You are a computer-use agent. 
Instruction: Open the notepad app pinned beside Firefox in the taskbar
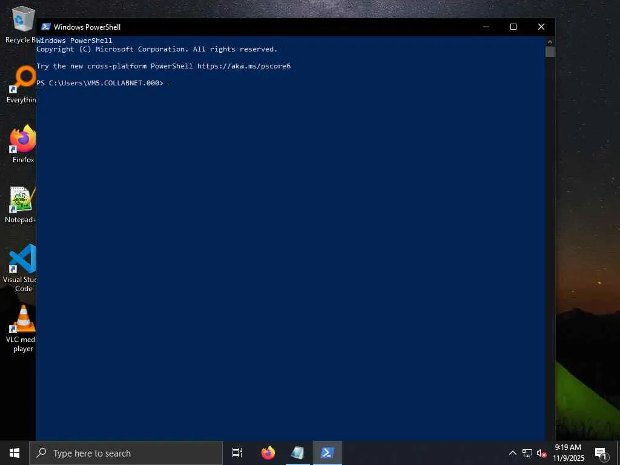click(x=297, y=453)
